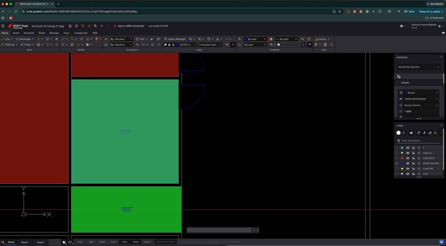
Task: Click the highlighted layer state icon in Layers group
Action: click(x=233, y=44)
